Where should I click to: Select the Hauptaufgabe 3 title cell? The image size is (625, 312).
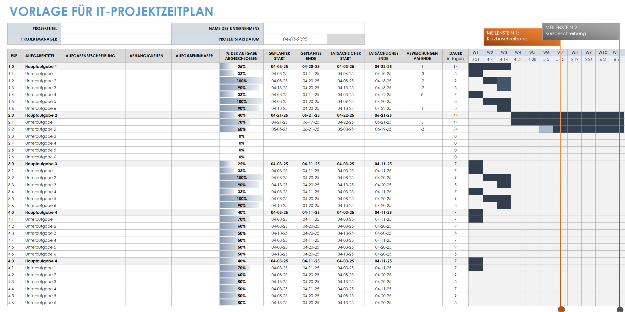click(x=41, y=164)
